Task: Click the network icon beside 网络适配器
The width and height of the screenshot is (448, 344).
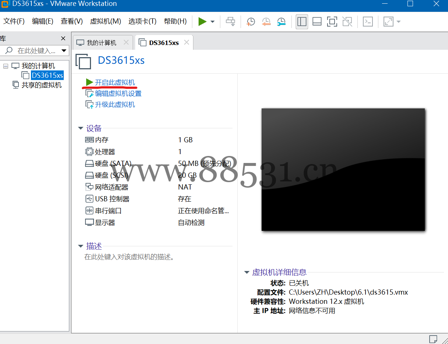Action: [x=89, y=187]
